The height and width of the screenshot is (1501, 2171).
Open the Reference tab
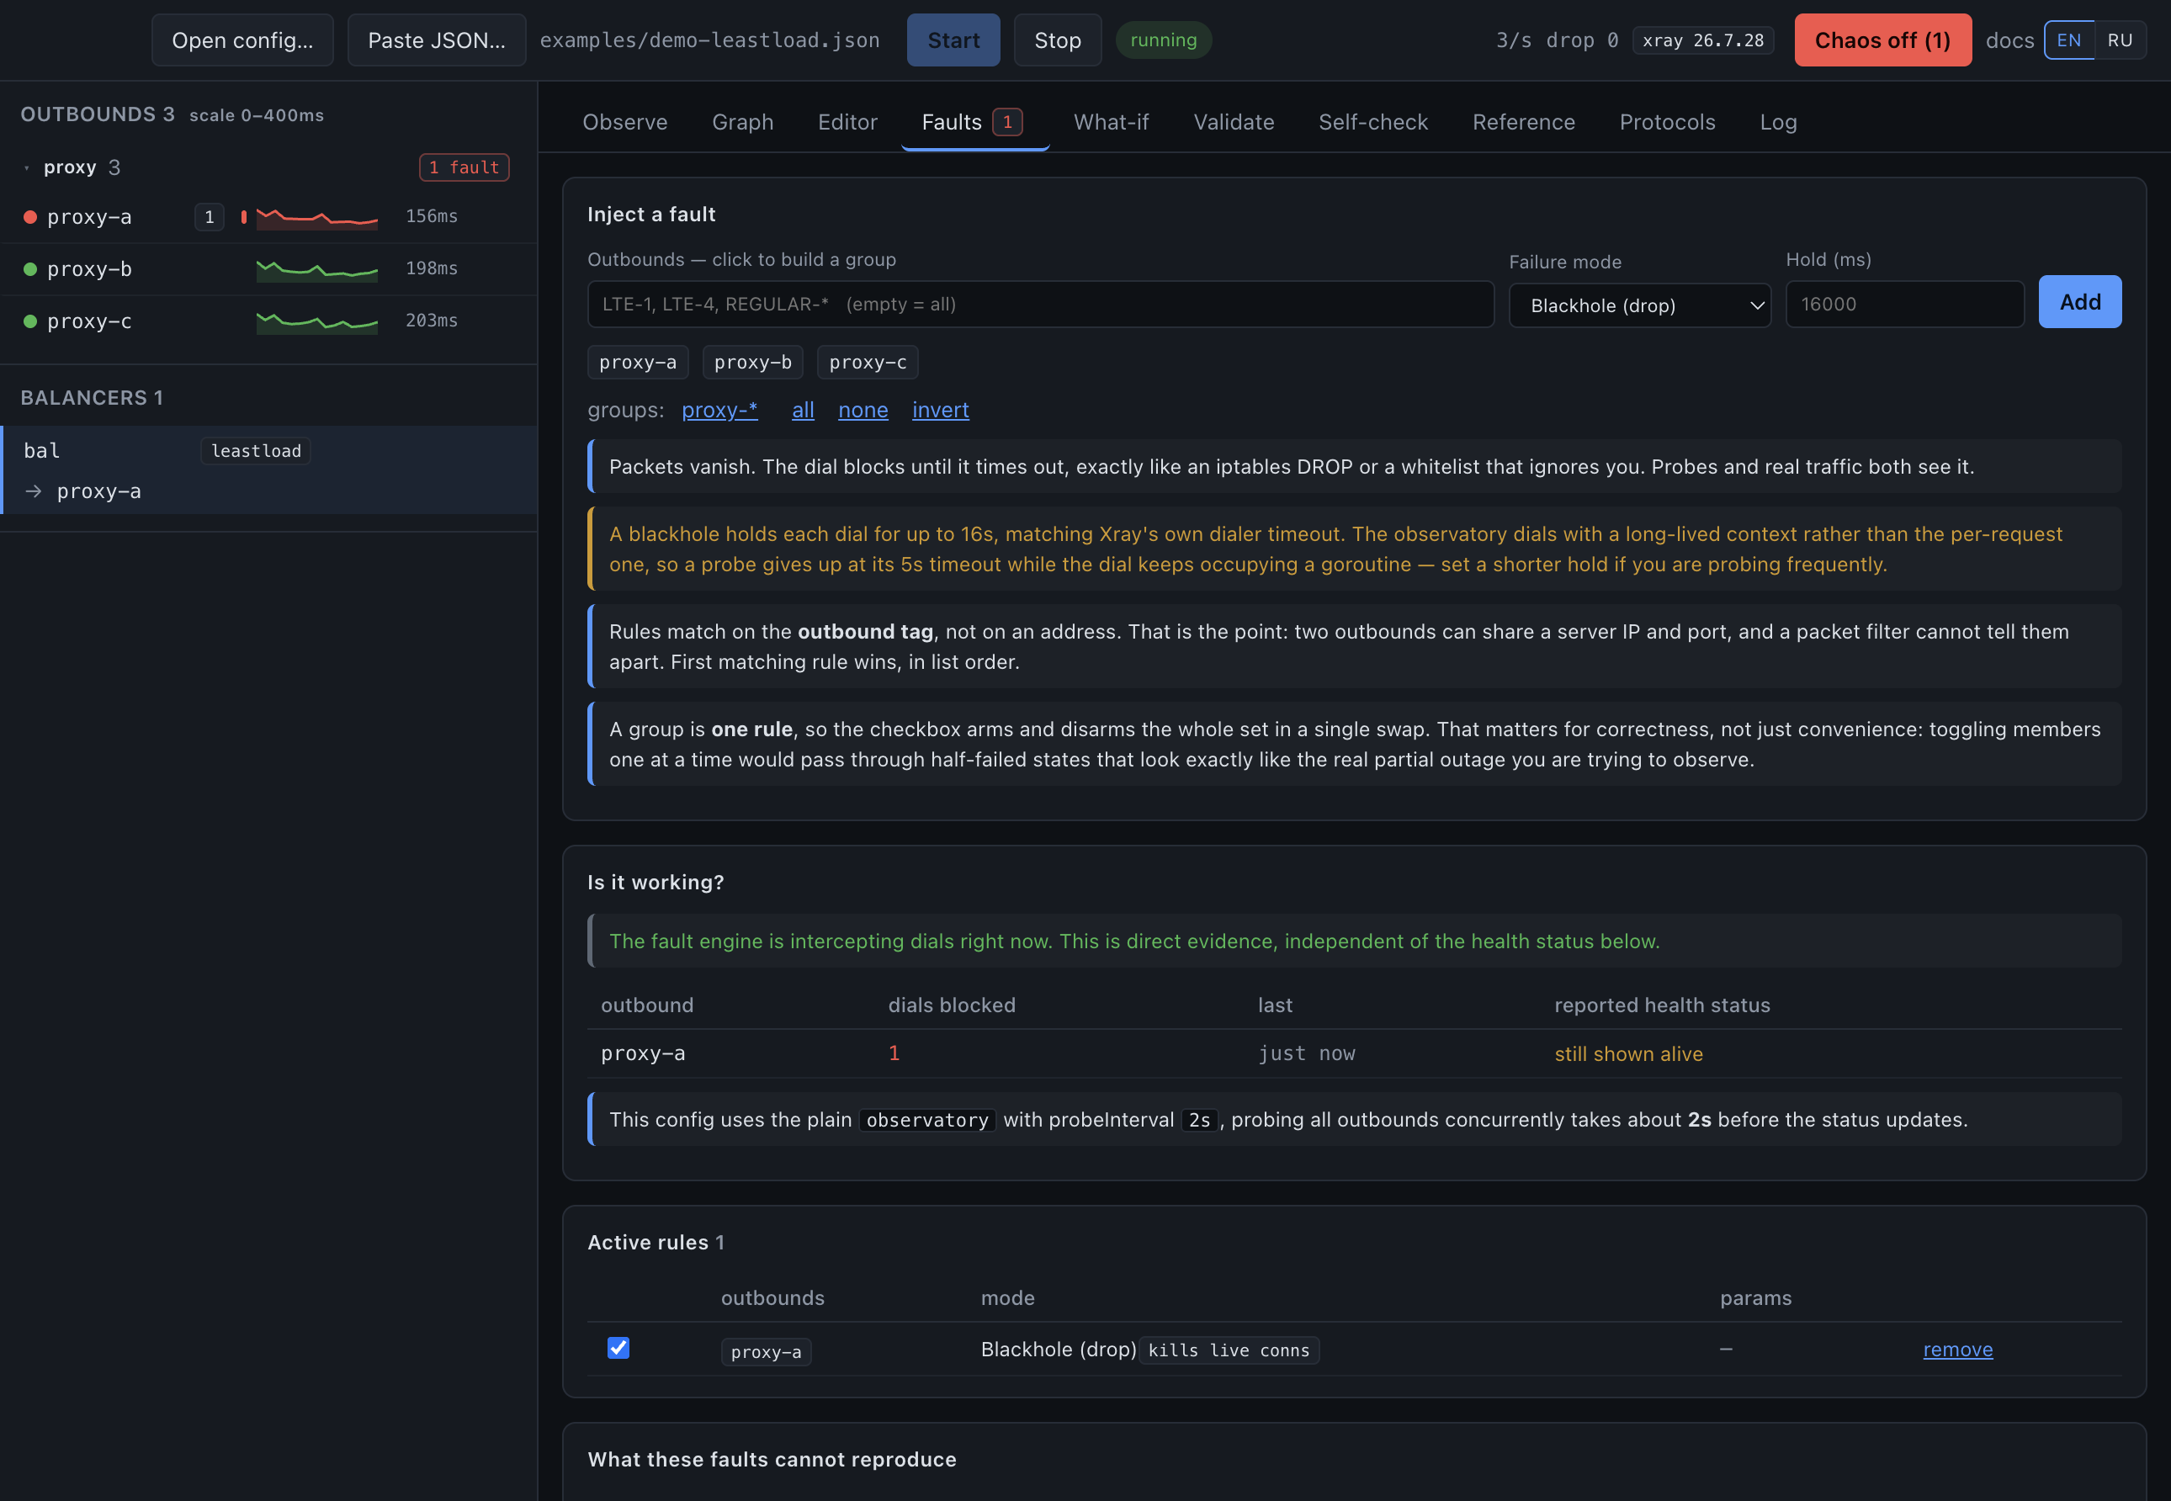click(1523, 122)
